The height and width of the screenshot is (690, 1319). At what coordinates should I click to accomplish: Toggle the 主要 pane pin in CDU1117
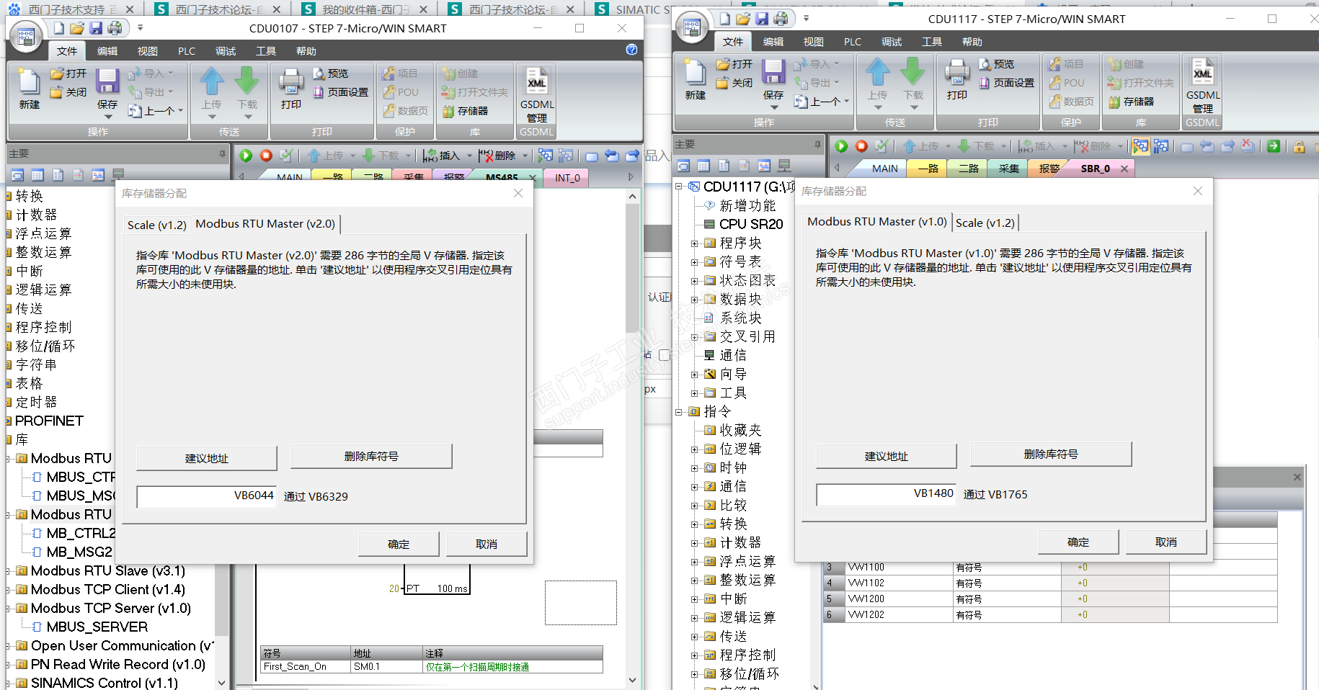point(817,144)
